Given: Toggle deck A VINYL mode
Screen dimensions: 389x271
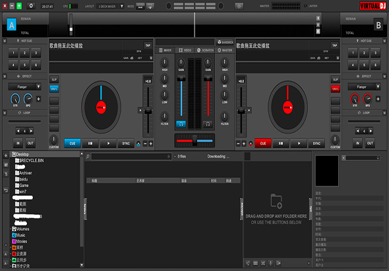Looking at the screenshot, I should coord(54,89).
